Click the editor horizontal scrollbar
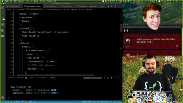The width and height of the screenshot is (183, 103). [x=55, y=75]
